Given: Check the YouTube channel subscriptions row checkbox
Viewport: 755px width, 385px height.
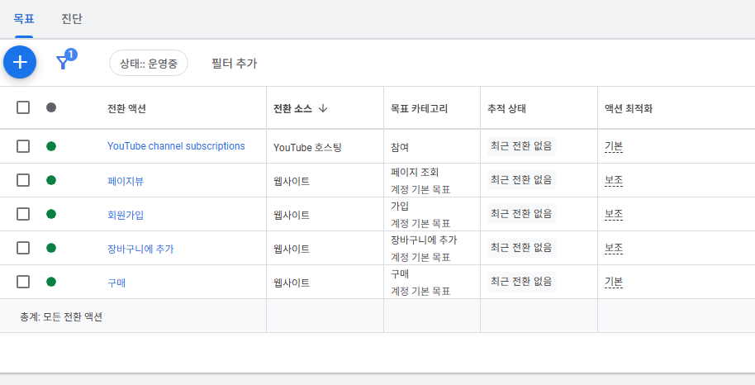Looking at the screenshot, I should [x=23, y=146].
